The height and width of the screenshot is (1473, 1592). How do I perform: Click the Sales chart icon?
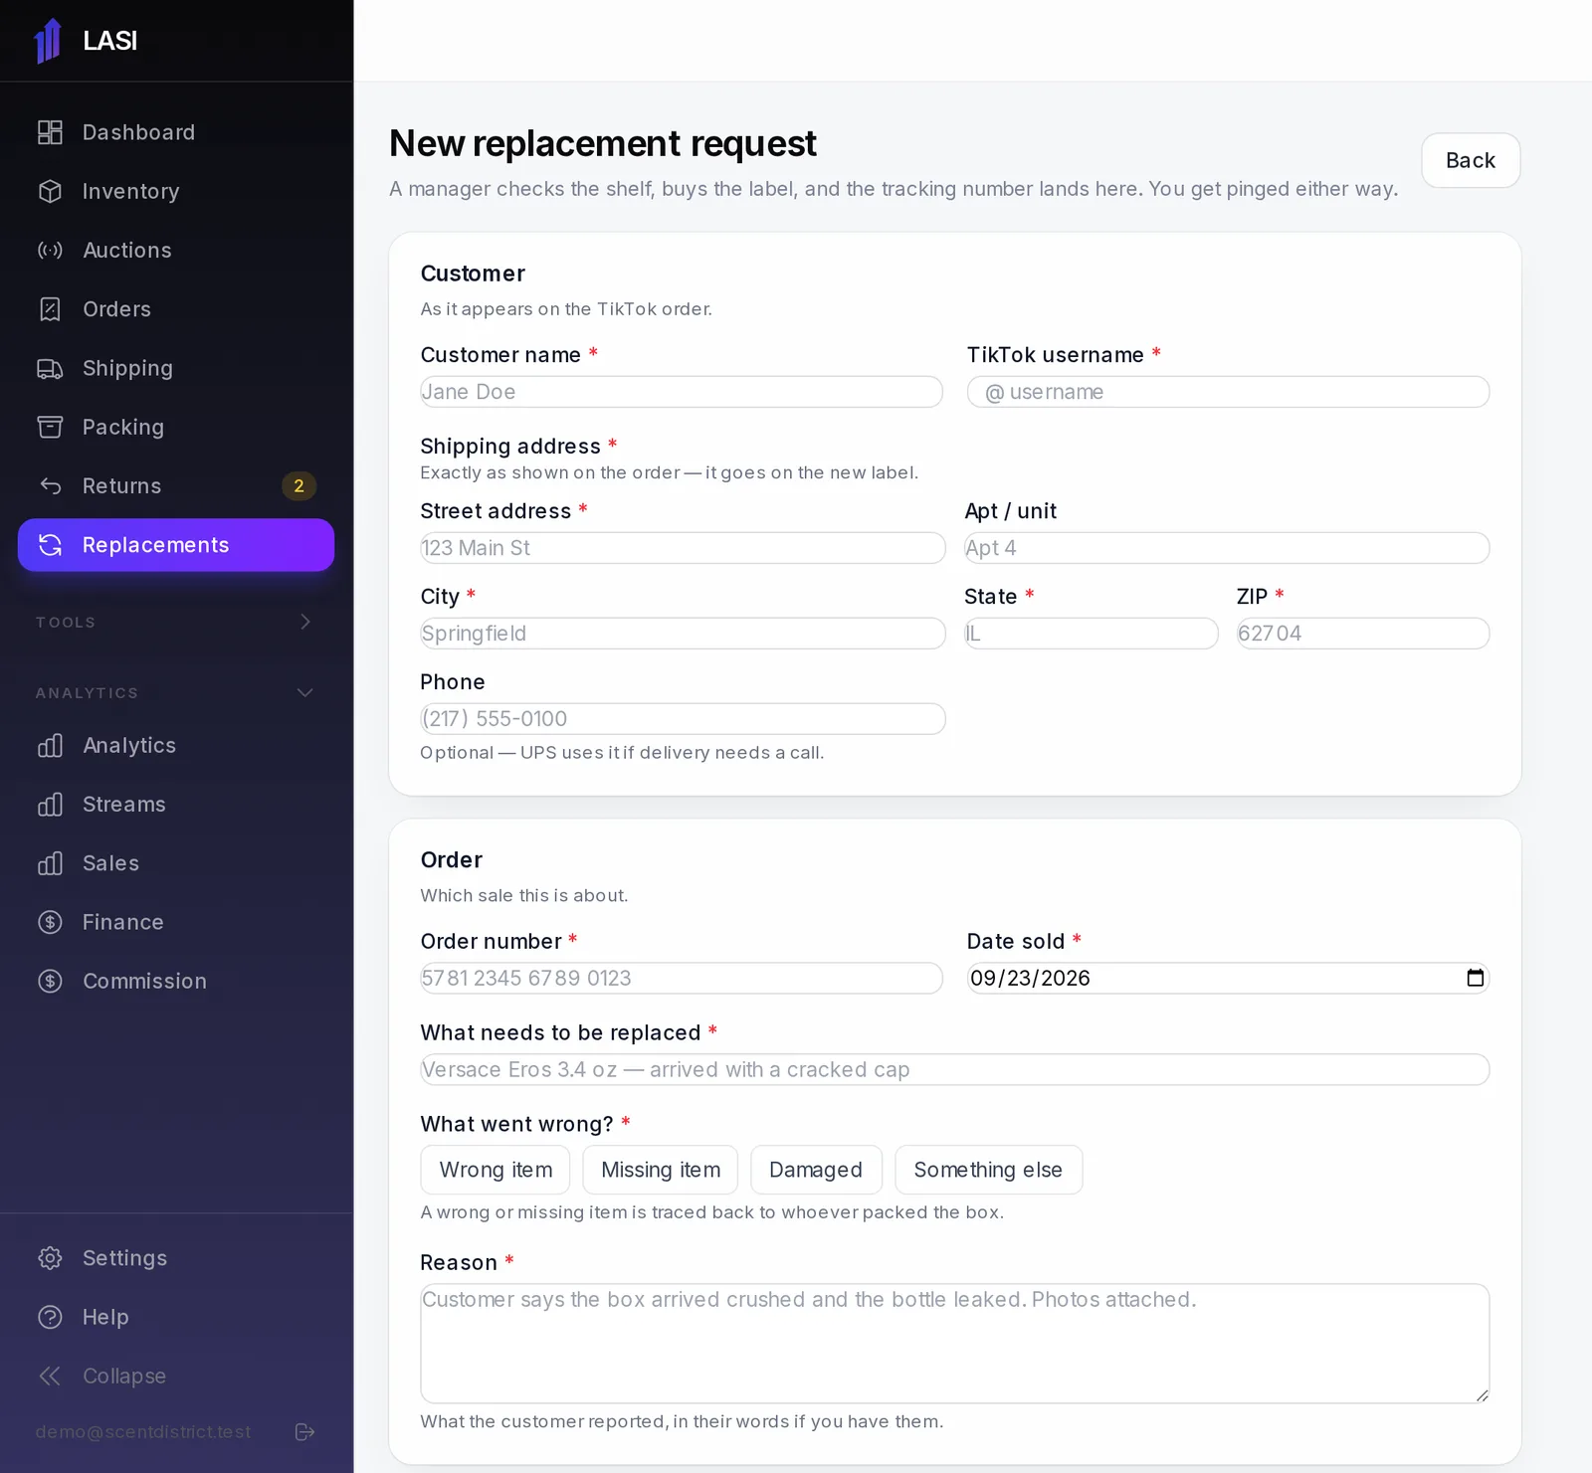tap(50, 863)
